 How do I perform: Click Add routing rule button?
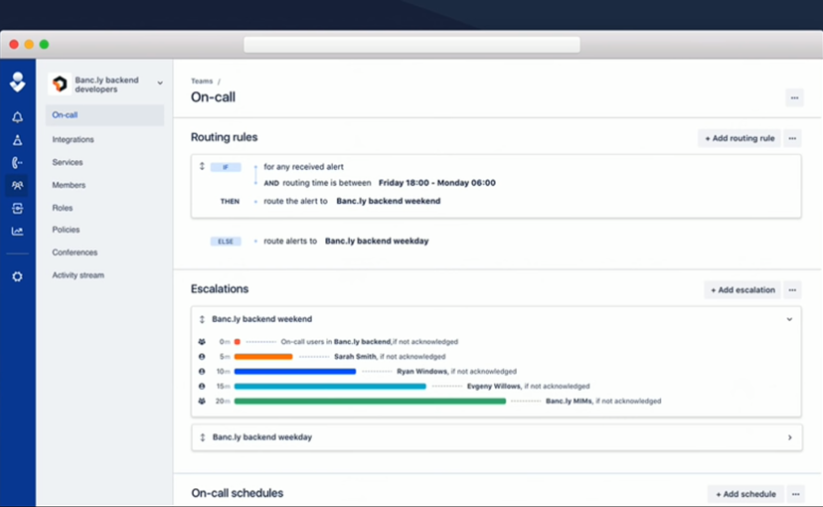point(740,138)
